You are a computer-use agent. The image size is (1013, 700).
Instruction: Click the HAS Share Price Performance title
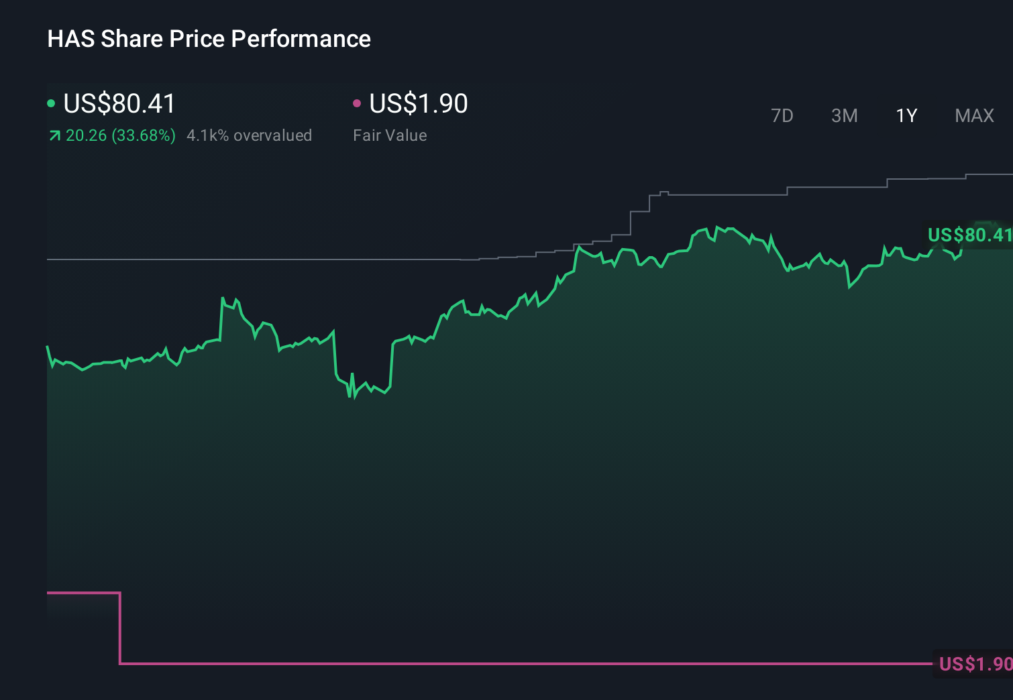[209, 39]
